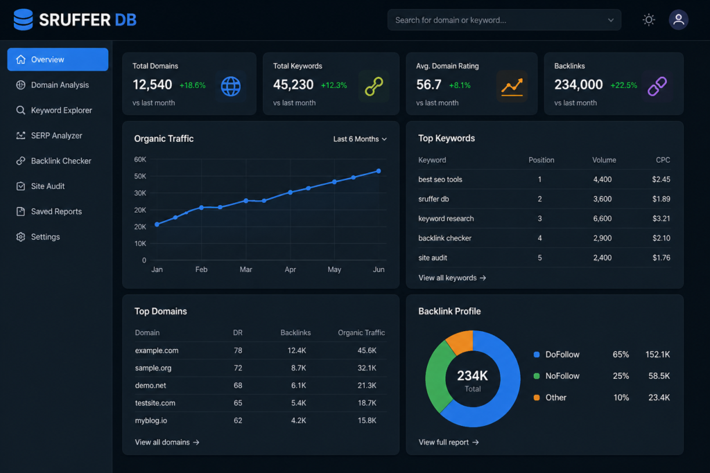The height and width of the screenshot is (473, 710).
Task: Open the View full report link
Action: pos(449,442)
